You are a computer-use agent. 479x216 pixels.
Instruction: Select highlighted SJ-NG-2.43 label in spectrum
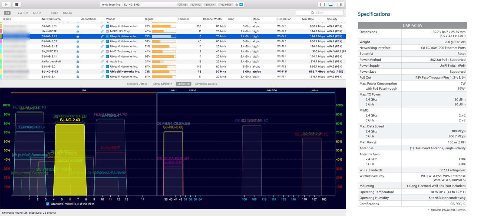(70, 120)
